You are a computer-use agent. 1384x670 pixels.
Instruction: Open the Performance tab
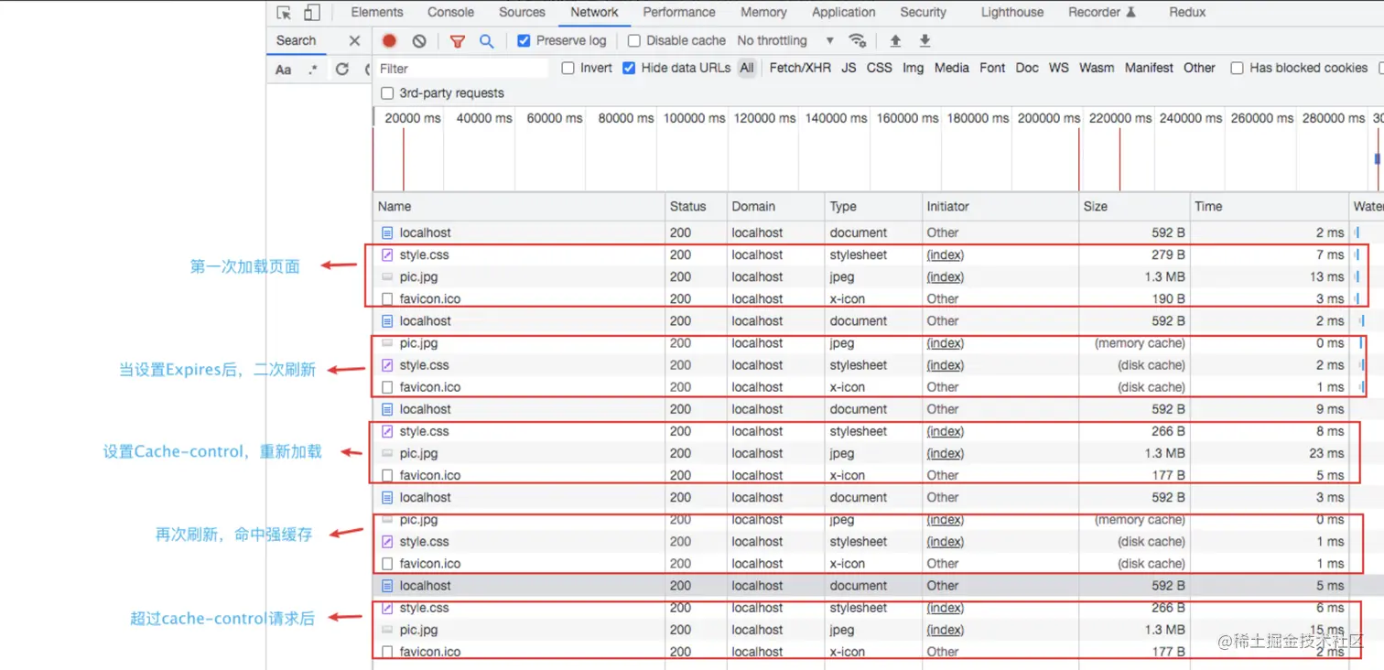click(x=679, y=12)
